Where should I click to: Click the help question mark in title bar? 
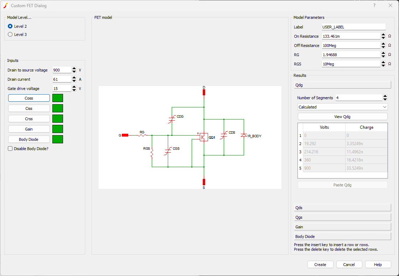[374, 5]
